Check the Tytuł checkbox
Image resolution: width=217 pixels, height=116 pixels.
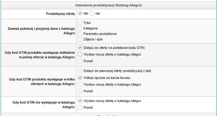point(80,23)
